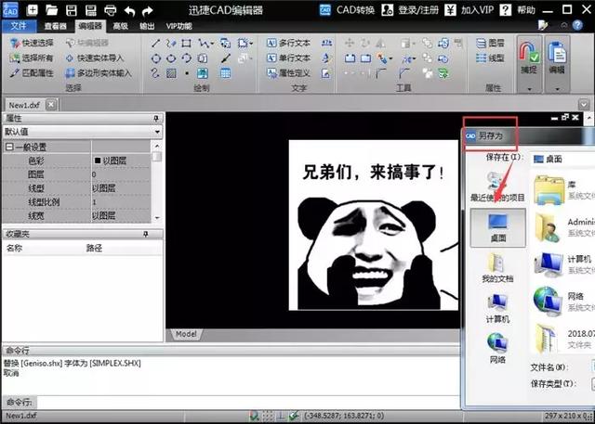Viewport: 595px width, 424px height.
Task: Open 图层 layers manager
Action: [490, 44]
